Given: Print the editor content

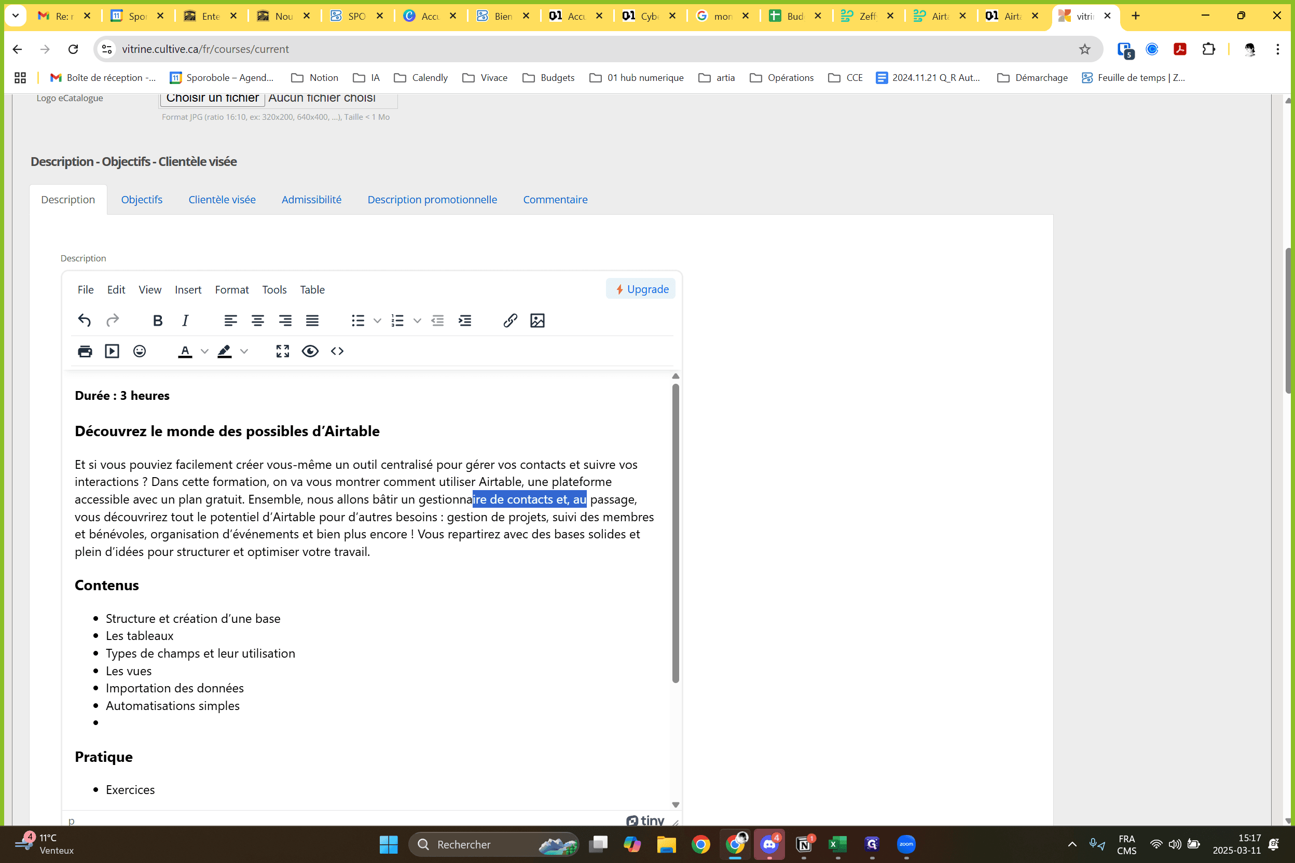Looking at the screenshot, I should point(85,351).
